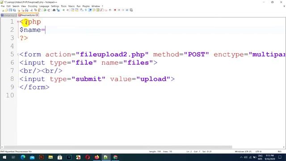Open Microsoft Edge from taskbar
The image size is (286, 161).
coord(23,157)
